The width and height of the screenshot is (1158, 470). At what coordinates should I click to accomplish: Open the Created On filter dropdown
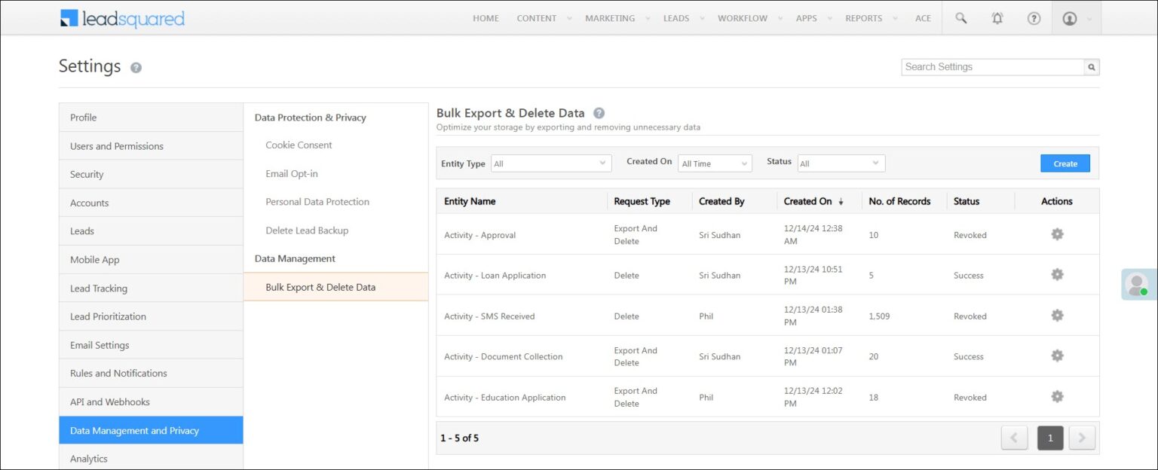coord(715,163)
